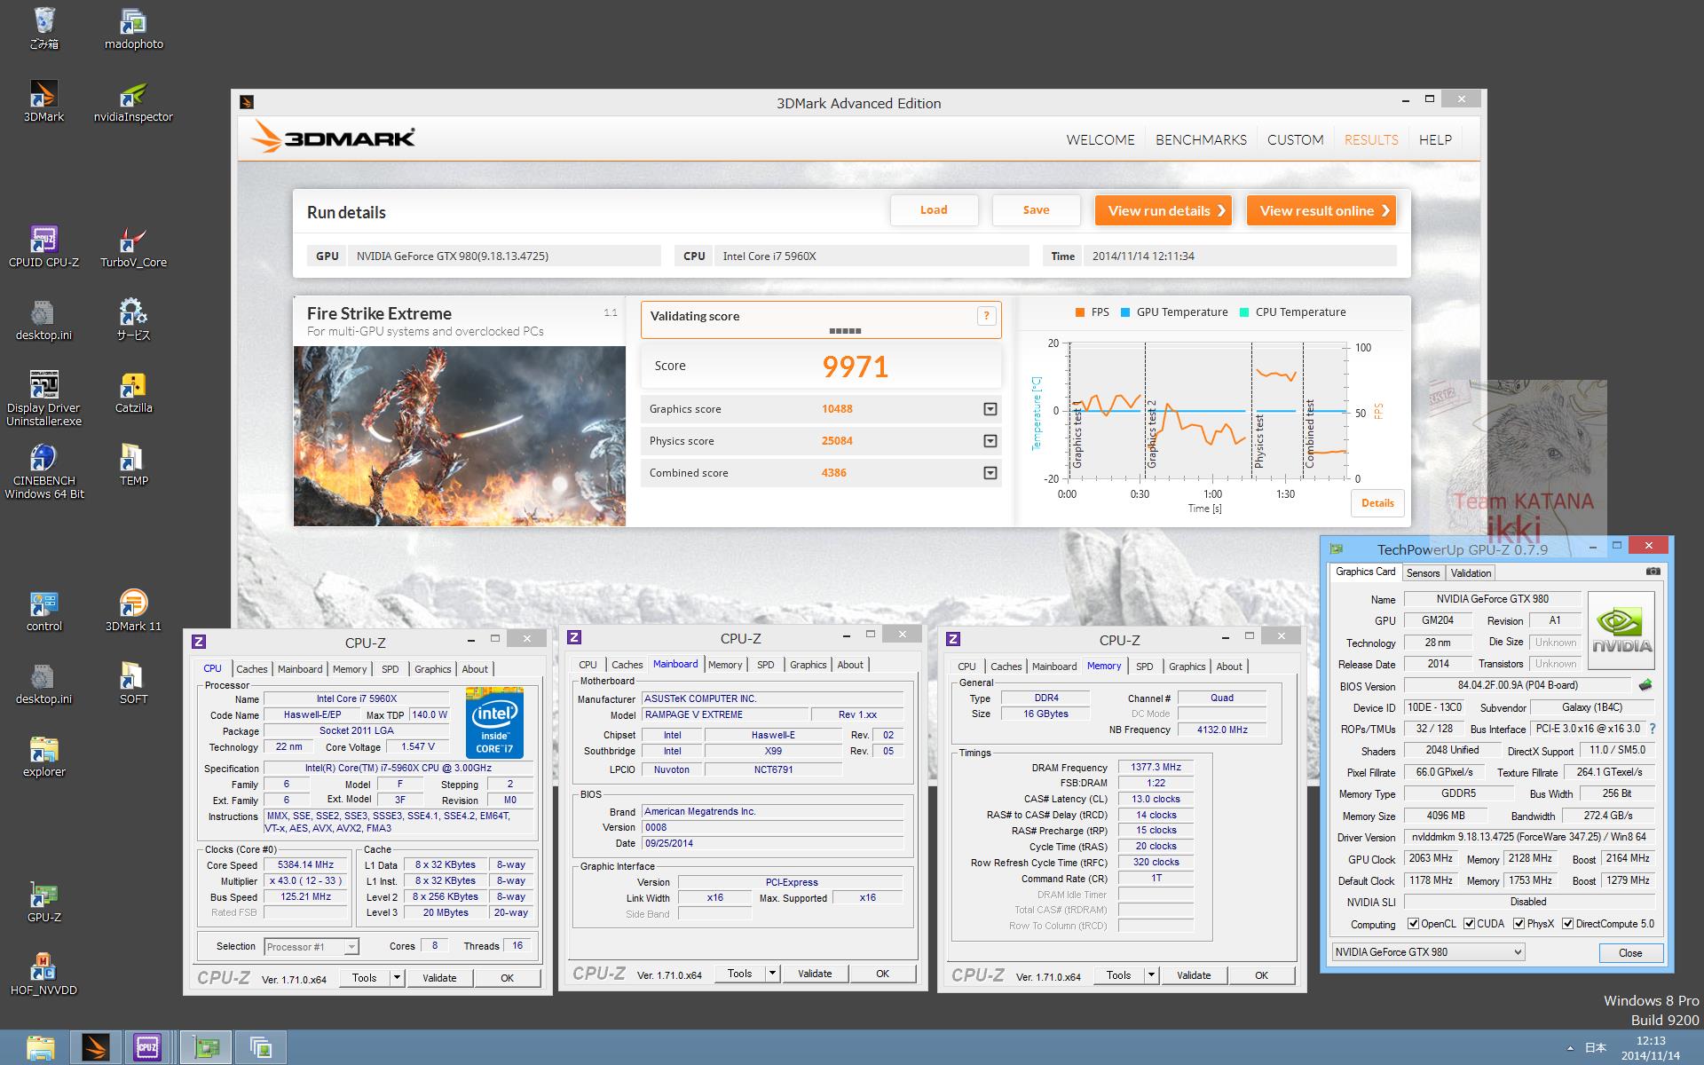Open Tools dropdown arrow in CPU tab window
The width and height of the screenshot is (1704, 1065).
coord(397,978)
